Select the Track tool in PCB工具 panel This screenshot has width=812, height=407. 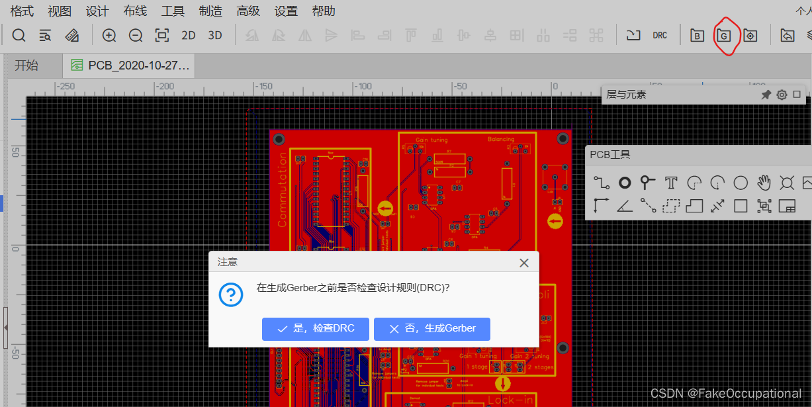click(602, 183)
